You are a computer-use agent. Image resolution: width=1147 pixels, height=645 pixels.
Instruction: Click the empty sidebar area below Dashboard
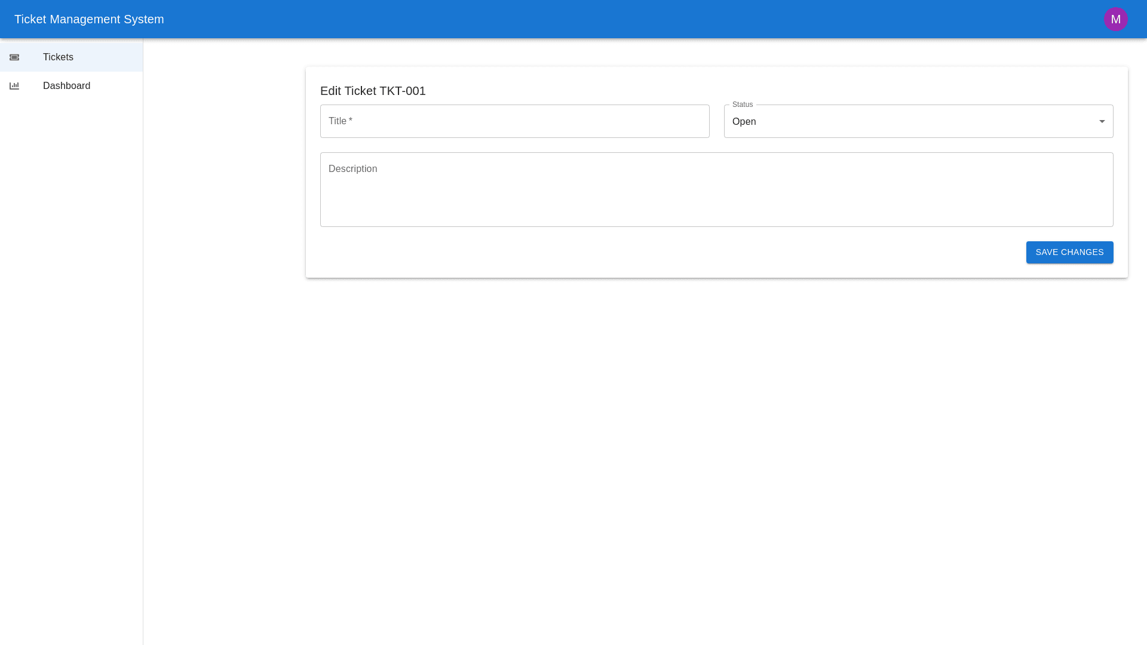[71, 358]
